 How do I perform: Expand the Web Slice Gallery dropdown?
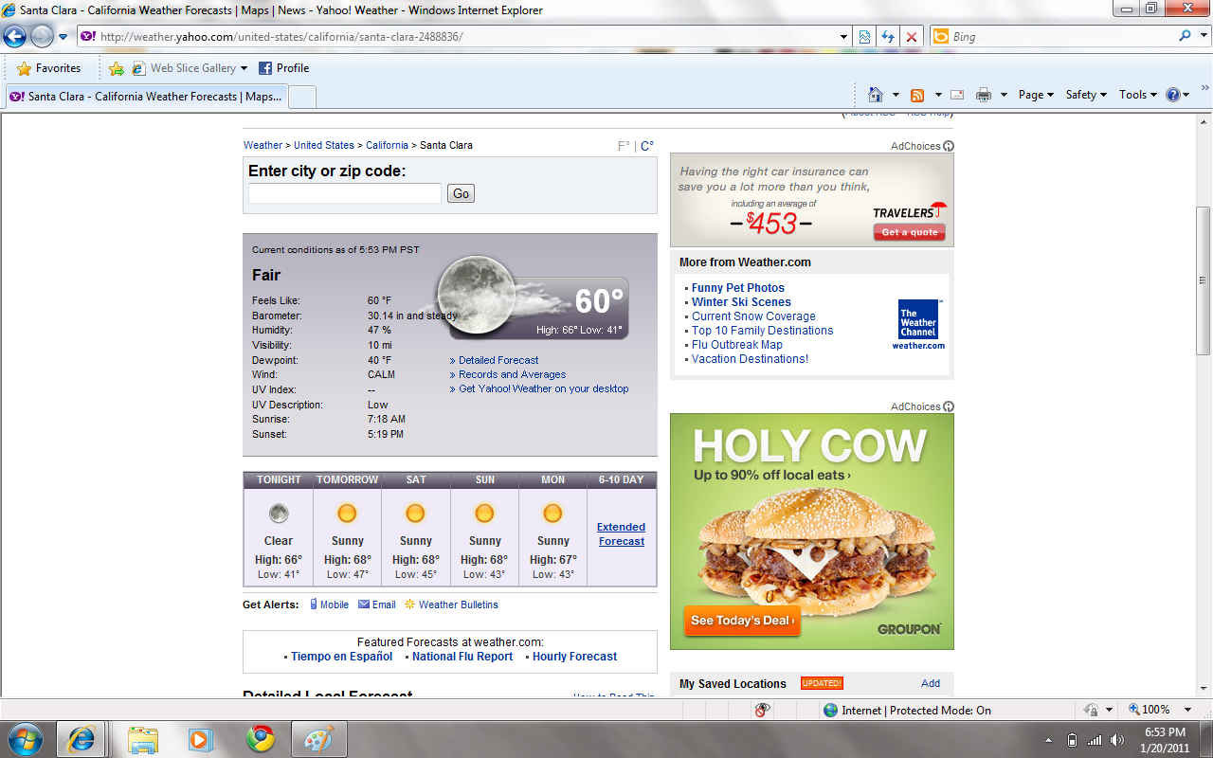[244, 68]
